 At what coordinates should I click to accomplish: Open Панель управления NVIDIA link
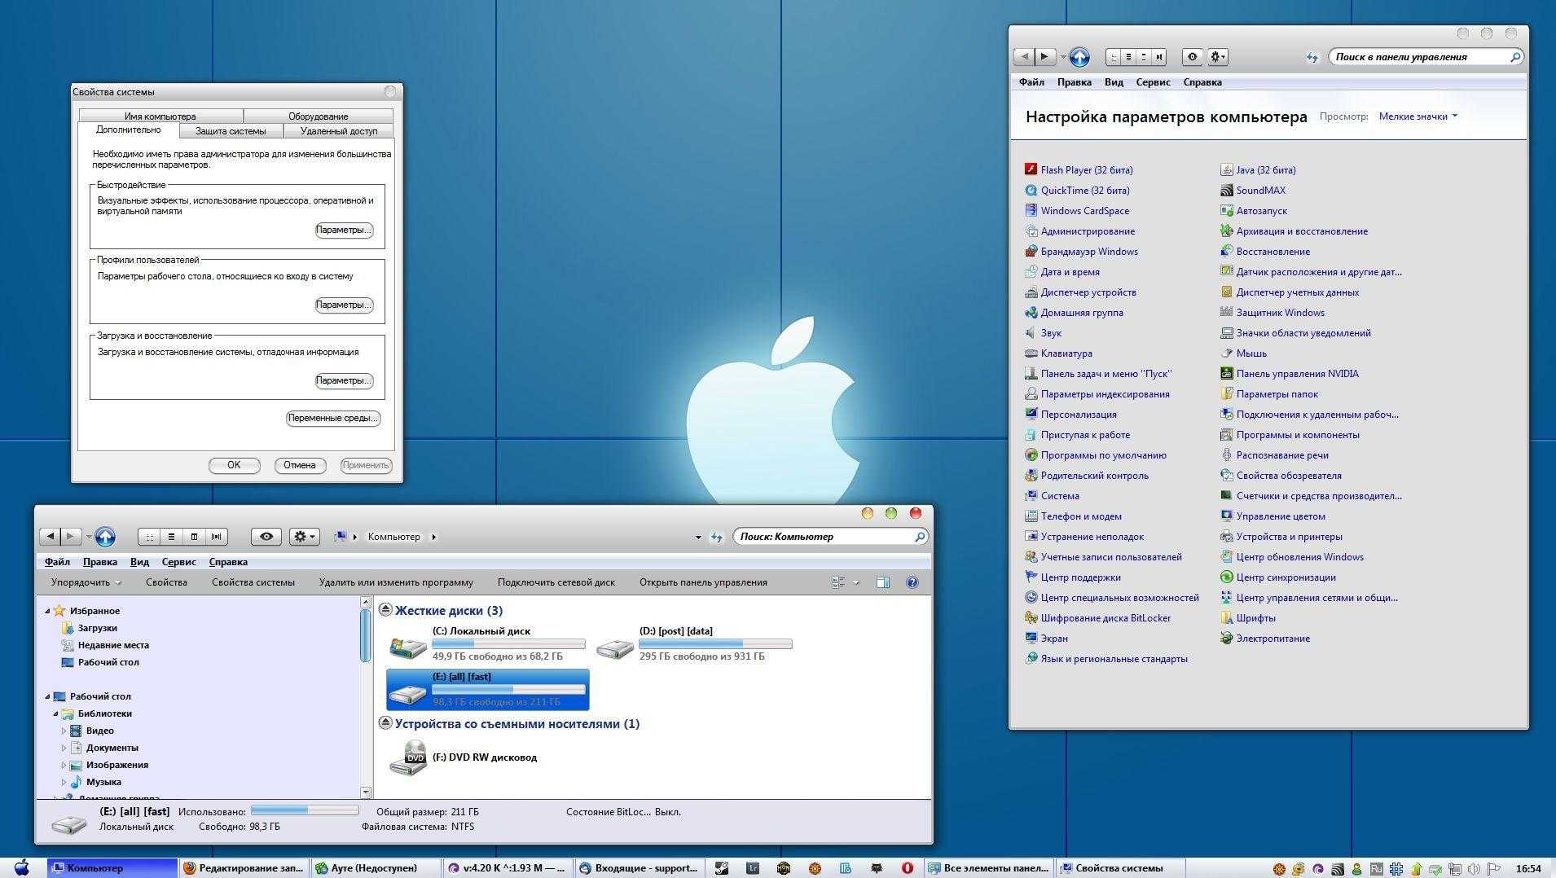(x=1297, y=374)
